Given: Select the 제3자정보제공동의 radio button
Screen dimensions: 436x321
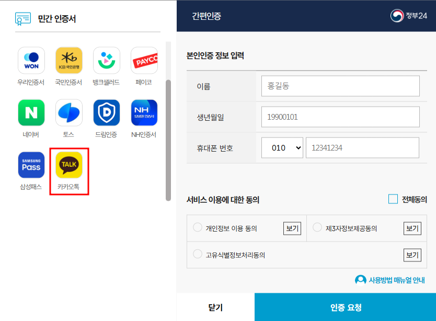Looking at the screenshot, I should (317, 227).
